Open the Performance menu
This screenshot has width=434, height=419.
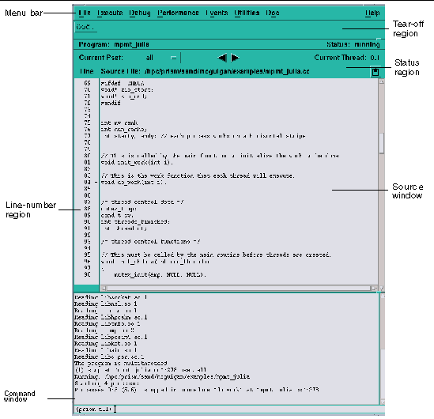(178, 13)
